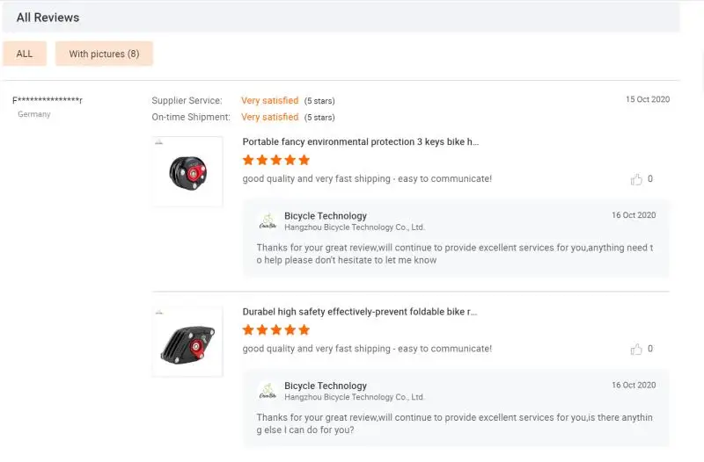The width and height of the screenshot is (704, 462).
Task: Click the reviewer name F***r
Action: click(48, 100)
